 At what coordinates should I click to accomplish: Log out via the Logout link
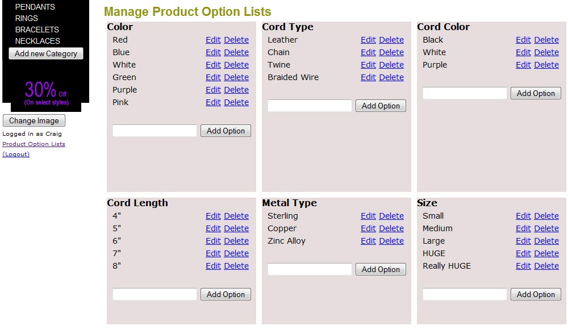16,154
